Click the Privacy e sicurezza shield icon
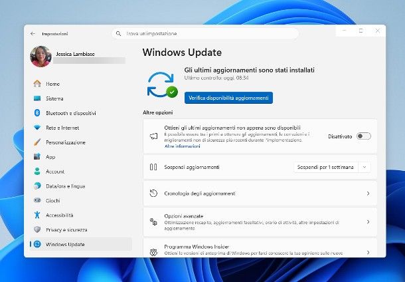Image resolution: width=405 pixels, height=282 pixels. click(37, 229)
